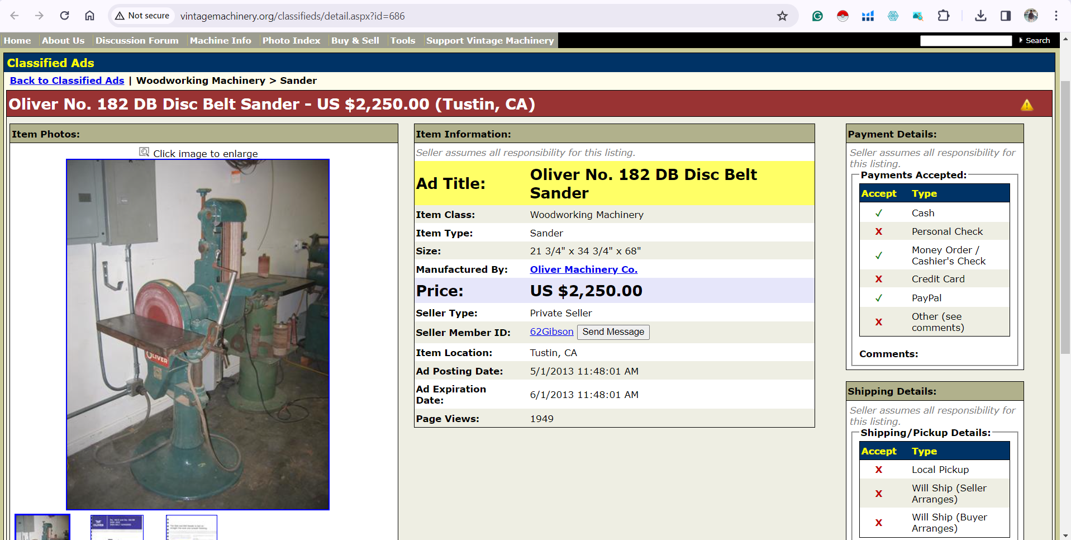Click the page views count 1949
This screenshot has width=1071, height=540.
click(541, 419)
